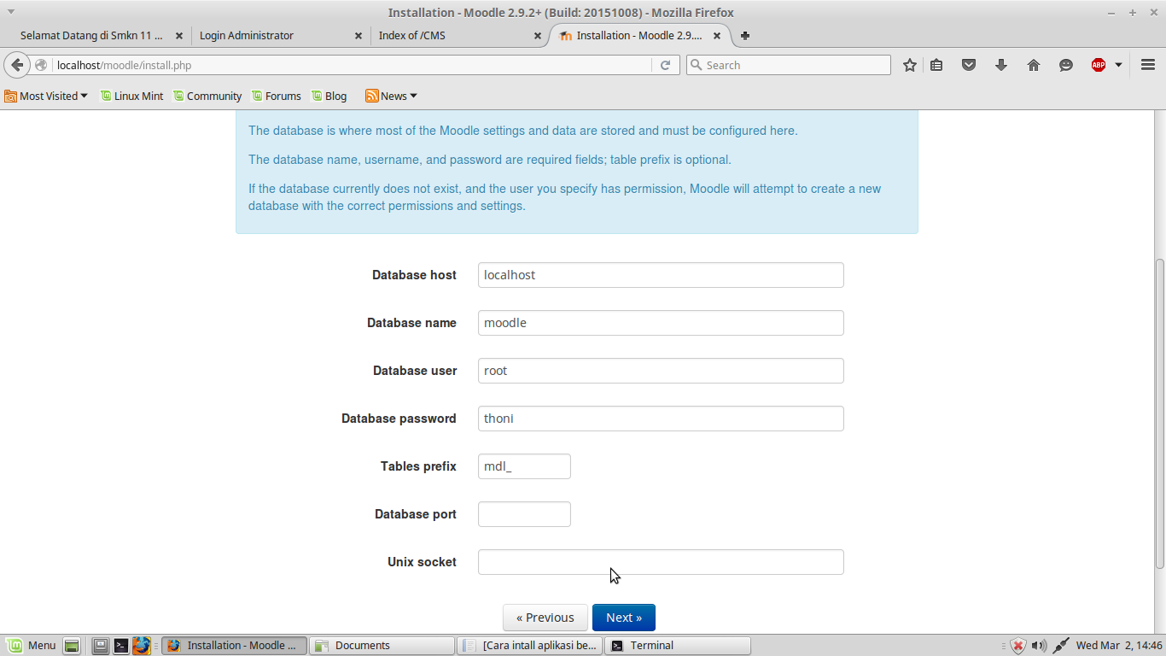Focus the Database password field

point(661,419)
